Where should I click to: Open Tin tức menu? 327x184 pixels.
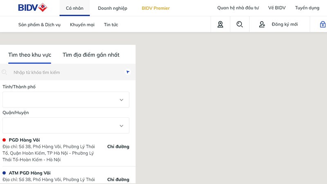(x=111, y=25)
